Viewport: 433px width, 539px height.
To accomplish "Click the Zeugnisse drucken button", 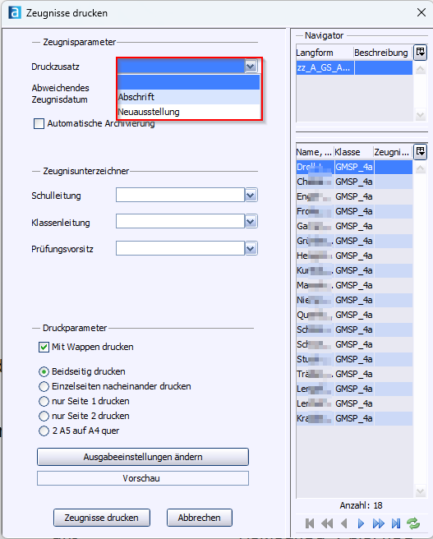I will point(102,518).
